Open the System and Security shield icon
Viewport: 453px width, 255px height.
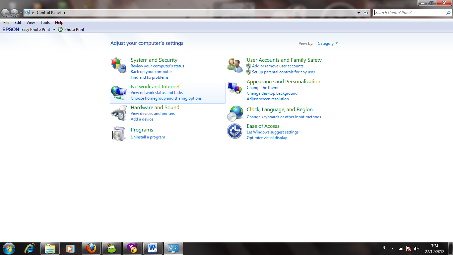click(118, 65)
